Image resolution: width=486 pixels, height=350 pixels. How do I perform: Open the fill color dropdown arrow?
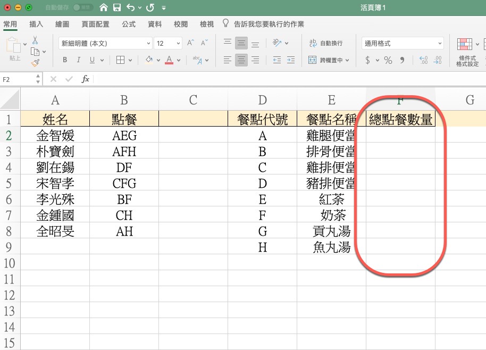tap(158, 60)
